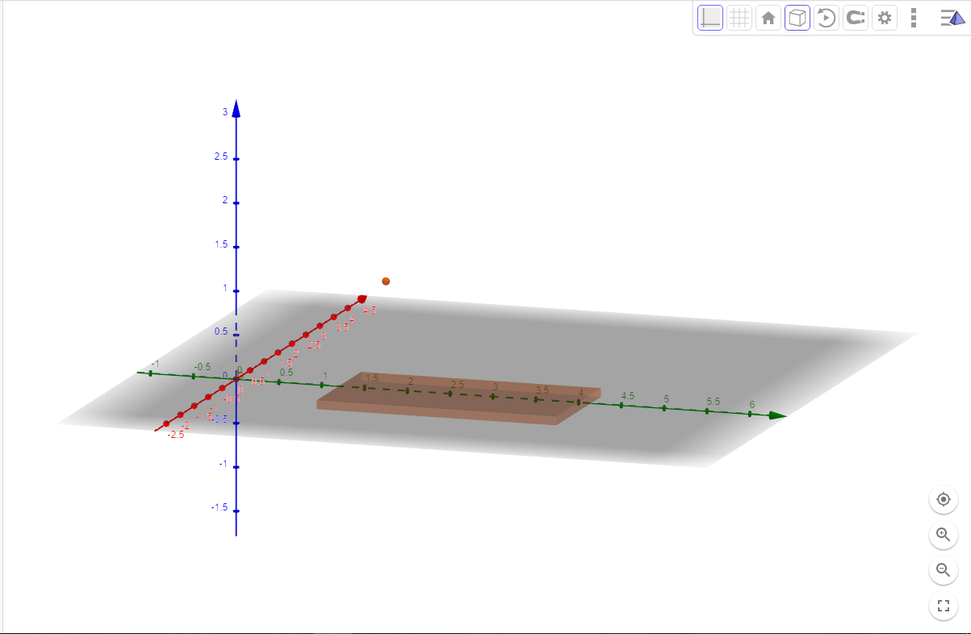This screenshot has width=971, height=634.
Task: Zoom in with the magnifier plus button
Action: (x=943, y=535)
